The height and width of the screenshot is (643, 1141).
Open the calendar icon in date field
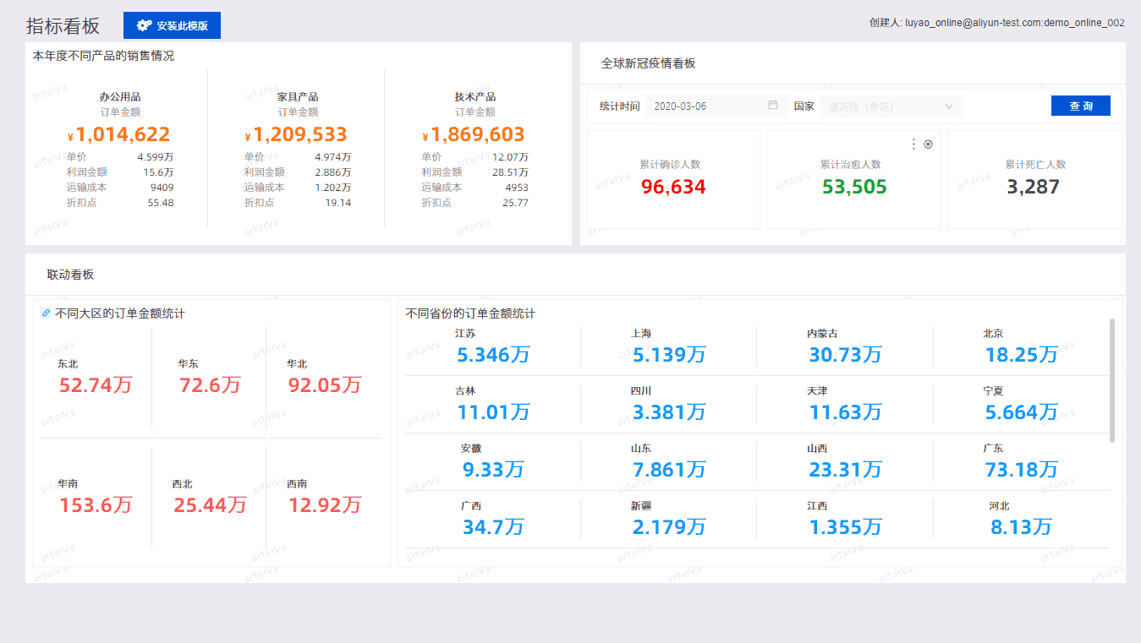coord(773,105)
